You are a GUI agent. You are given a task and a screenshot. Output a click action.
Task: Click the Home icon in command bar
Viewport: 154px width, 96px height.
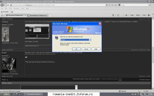[x=113, y=15]
